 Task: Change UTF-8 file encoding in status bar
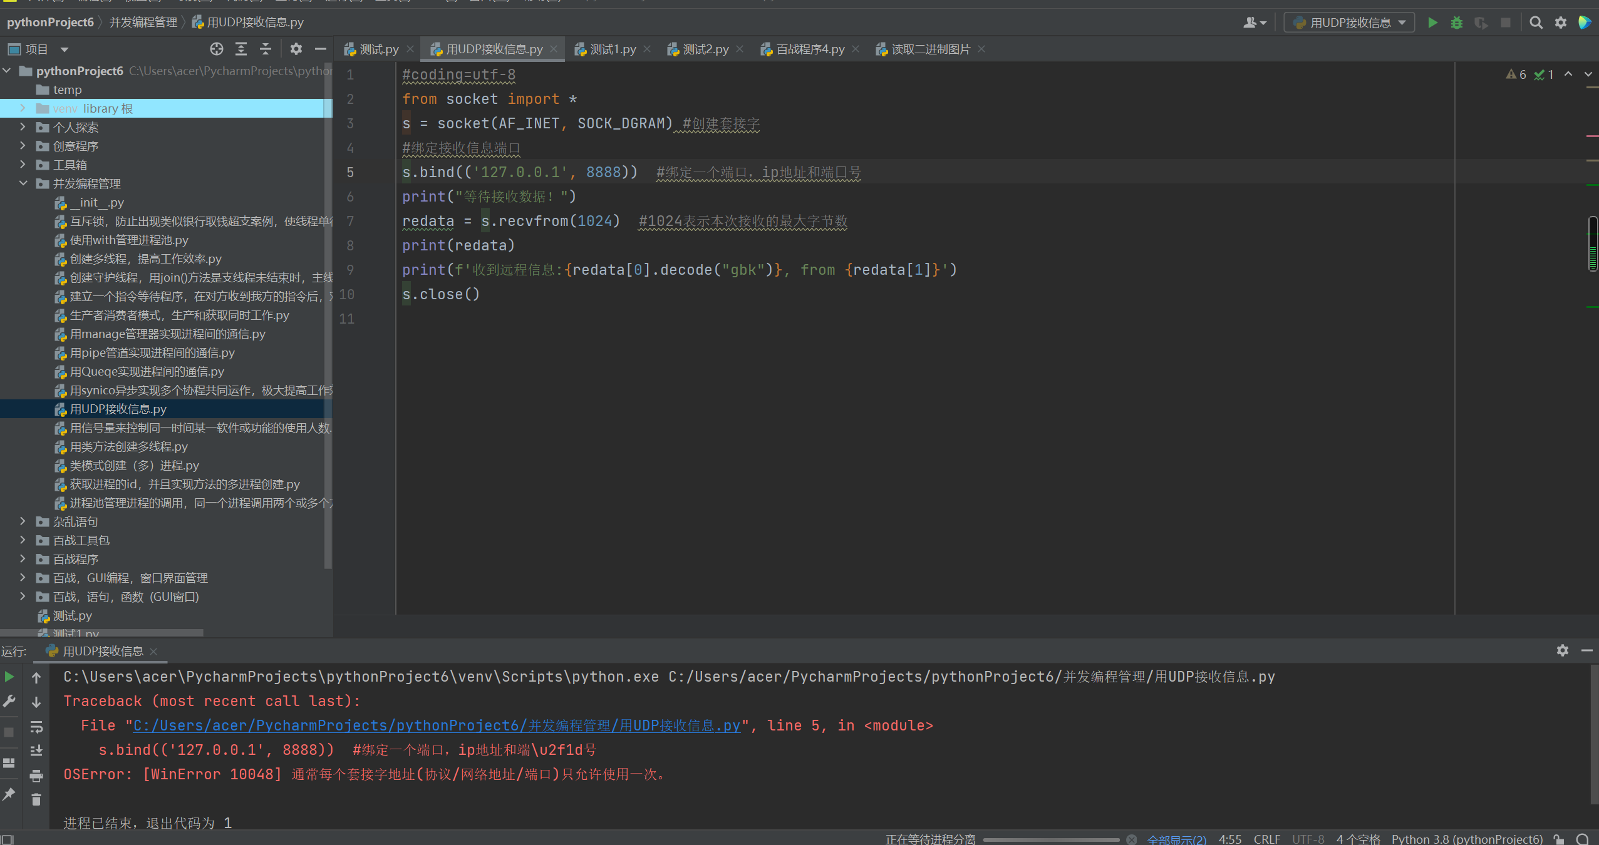[x=1308, y=839]
